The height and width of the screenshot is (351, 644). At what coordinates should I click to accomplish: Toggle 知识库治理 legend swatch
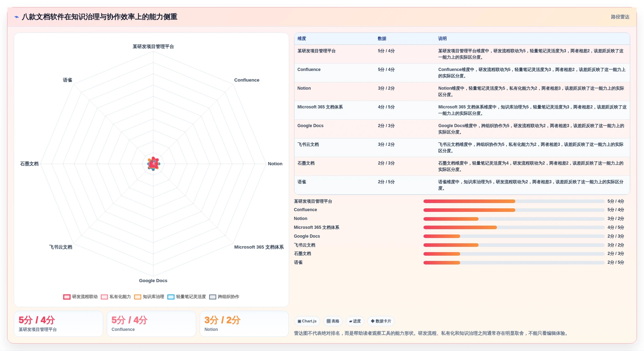point(137,297)
